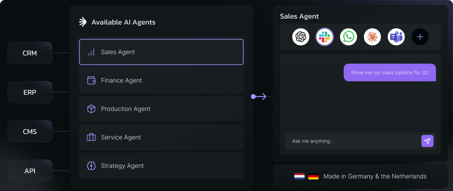Click the briefcase icon for Service Agent
This screenshot has width=453, height=191.
91,137
